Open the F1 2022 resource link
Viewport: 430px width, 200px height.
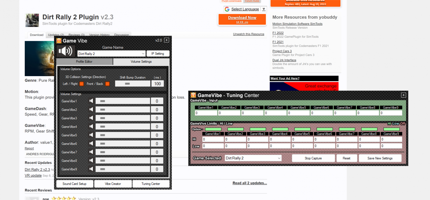278,33
